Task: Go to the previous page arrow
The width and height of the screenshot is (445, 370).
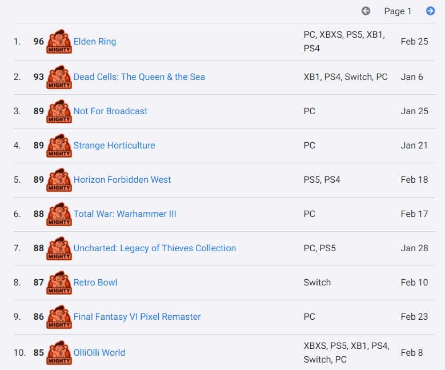Action: click(366, 11)
